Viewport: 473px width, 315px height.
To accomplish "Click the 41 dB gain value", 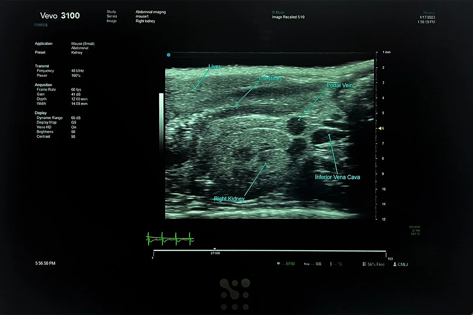I will point(77,94).
